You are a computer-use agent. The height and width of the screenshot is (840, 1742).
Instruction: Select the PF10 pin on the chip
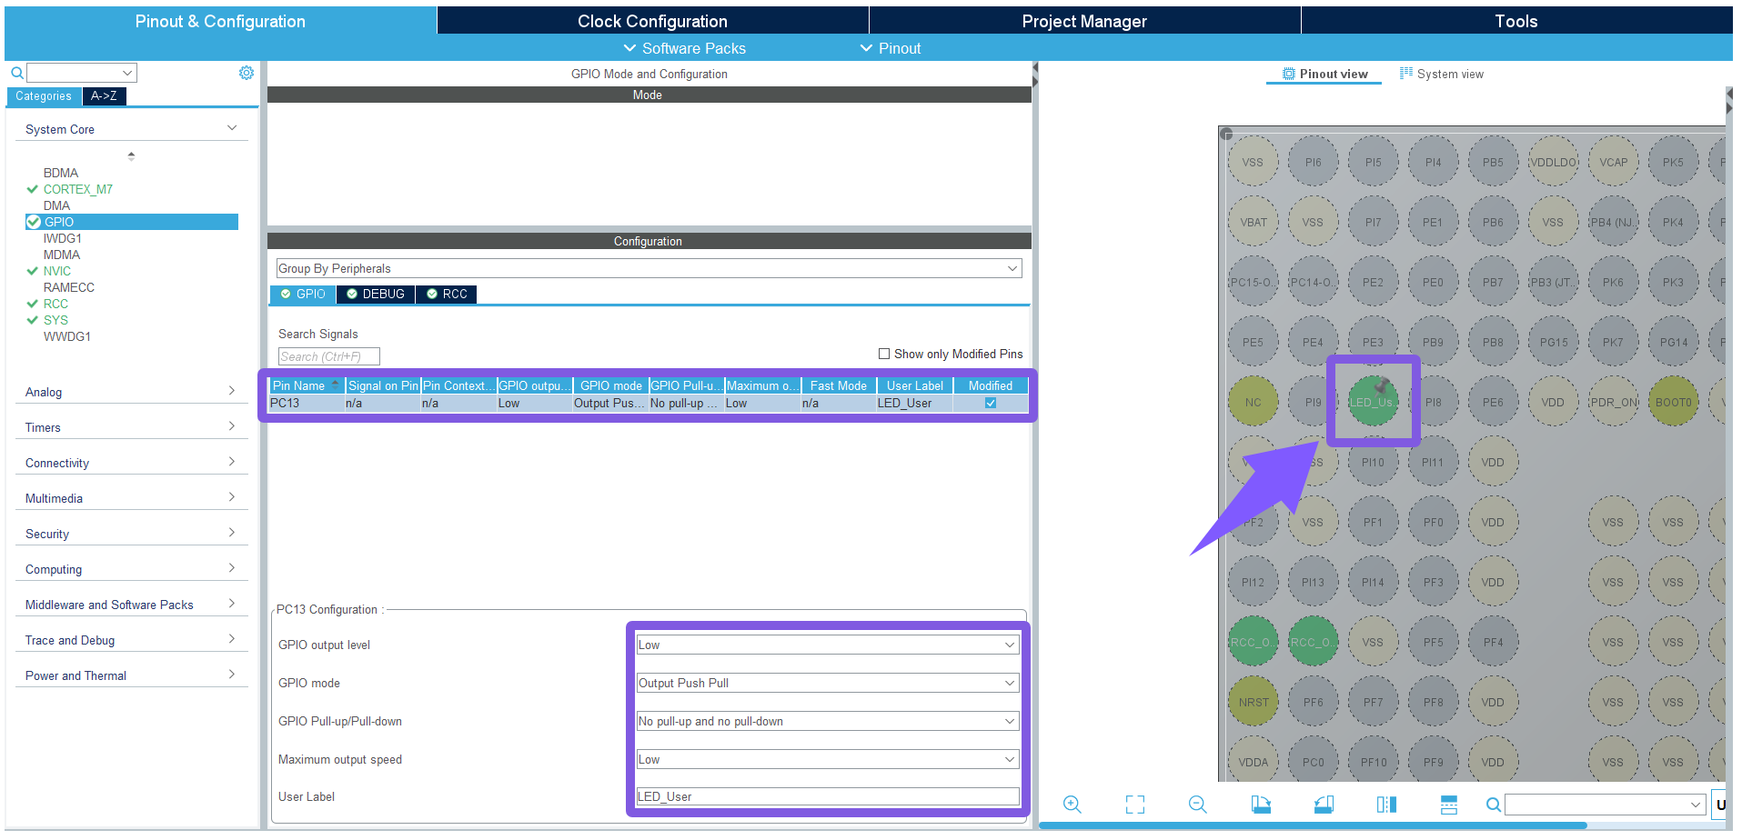1373,762
